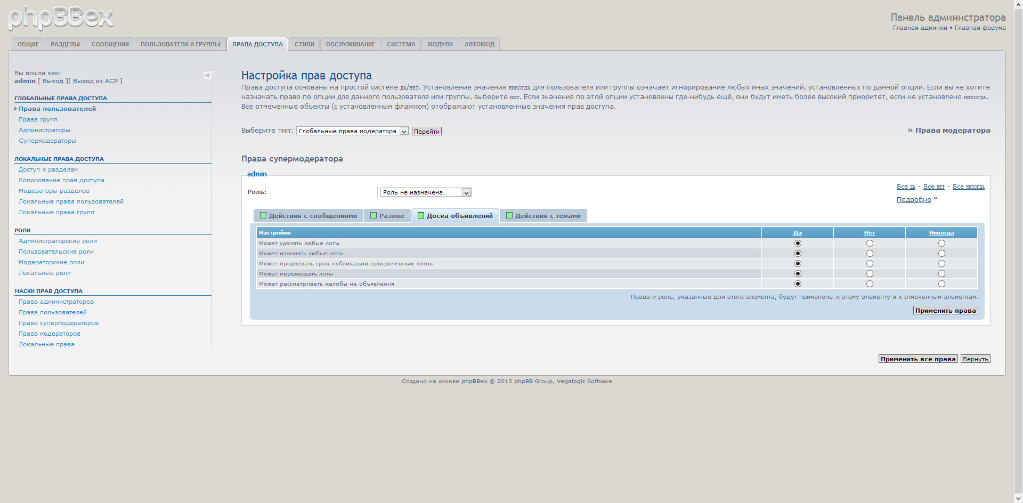Open the ПОЛЬЗОВАТЕЛИ И ГРУППЫ tab
Viewport: 1023px width, 503px height.
180,44
